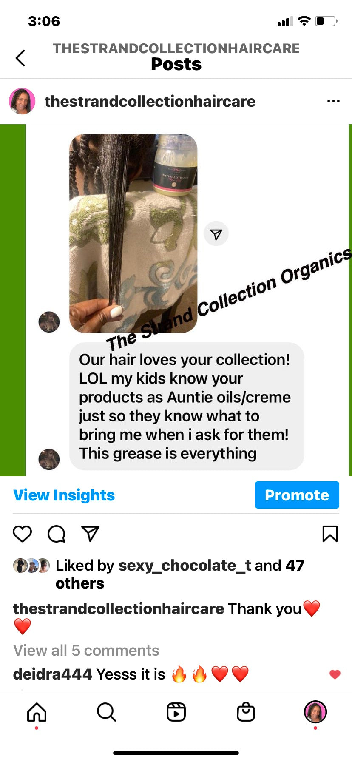Open profile tab avatar in bottom bar
The width and height of the screenshot is (352, 762).
[x=315, y=712]
